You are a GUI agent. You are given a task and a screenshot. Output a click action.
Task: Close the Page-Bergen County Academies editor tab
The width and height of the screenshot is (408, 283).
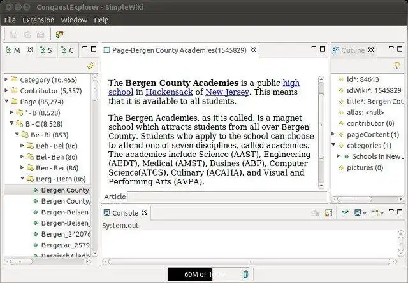tap(253, 50)
